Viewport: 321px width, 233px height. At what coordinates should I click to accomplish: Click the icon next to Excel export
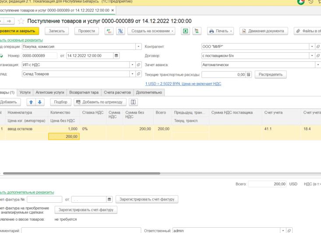(197, 31)
